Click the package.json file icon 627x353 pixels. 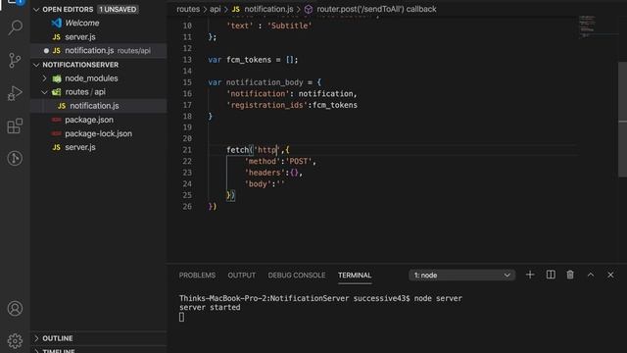point(57,120)
